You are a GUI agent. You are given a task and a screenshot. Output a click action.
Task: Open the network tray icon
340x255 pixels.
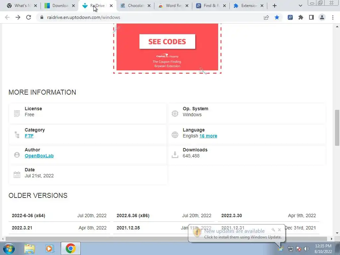290,249
